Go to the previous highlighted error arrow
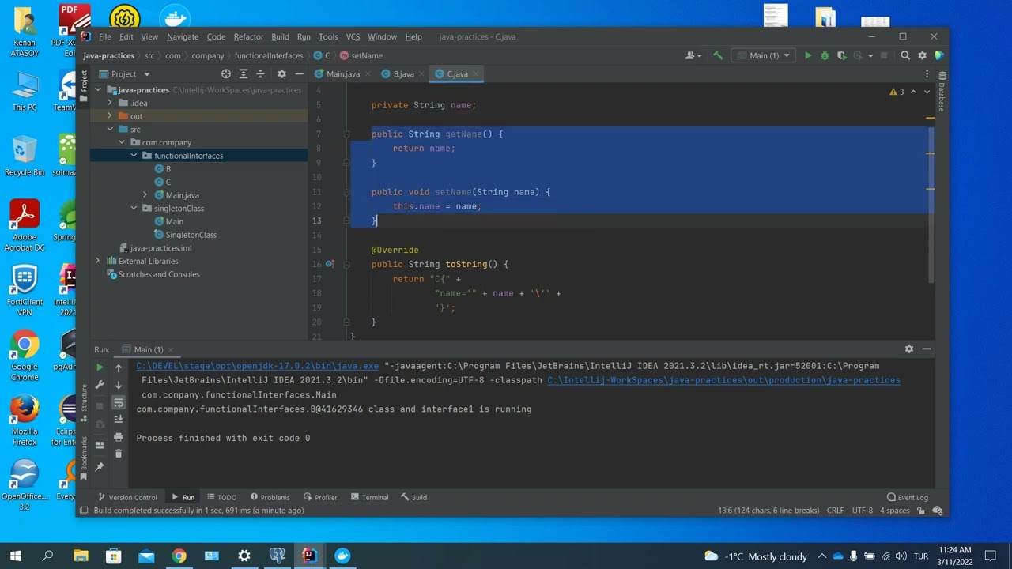 913,92
